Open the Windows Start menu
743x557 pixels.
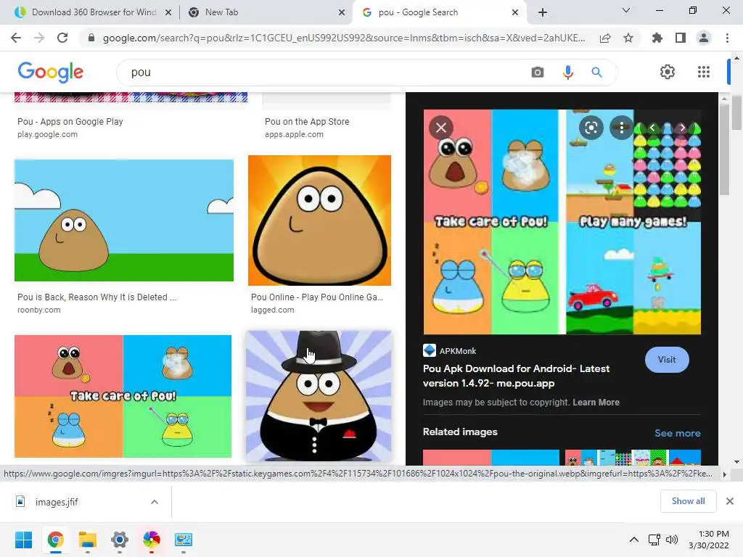click(x=23, y=540)
